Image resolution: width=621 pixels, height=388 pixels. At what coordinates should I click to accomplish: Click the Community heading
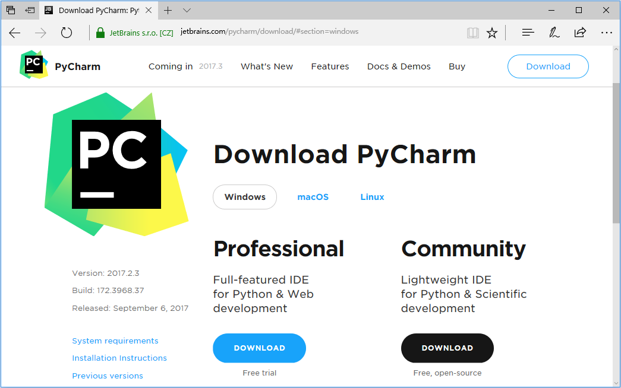click(x=464, y=249)
